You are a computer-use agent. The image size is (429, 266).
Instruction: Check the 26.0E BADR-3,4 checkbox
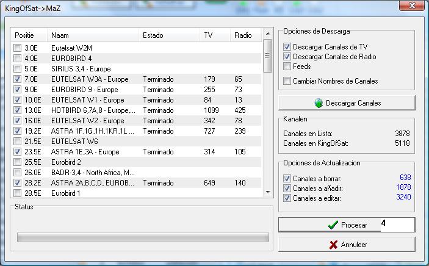(17, 173)
